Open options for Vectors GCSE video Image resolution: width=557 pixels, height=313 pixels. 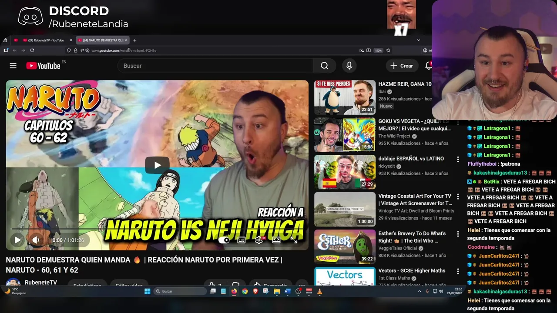458,271
